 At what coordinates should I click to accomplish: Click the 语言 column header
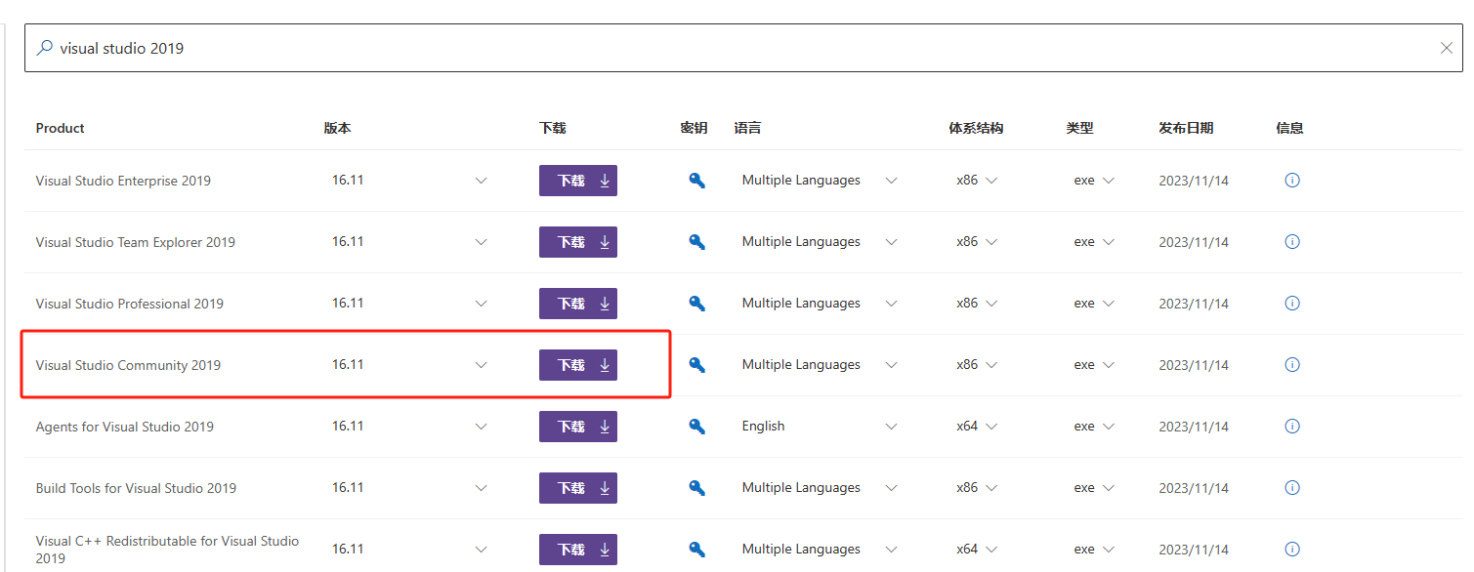click(747, 128)
